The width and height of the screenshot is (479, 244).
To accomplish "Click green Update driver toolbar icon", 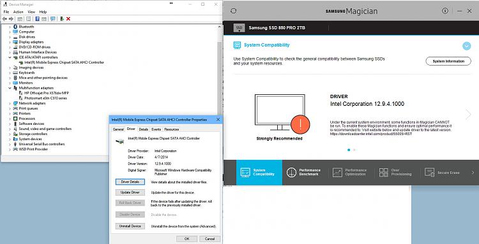I will 62,19.
